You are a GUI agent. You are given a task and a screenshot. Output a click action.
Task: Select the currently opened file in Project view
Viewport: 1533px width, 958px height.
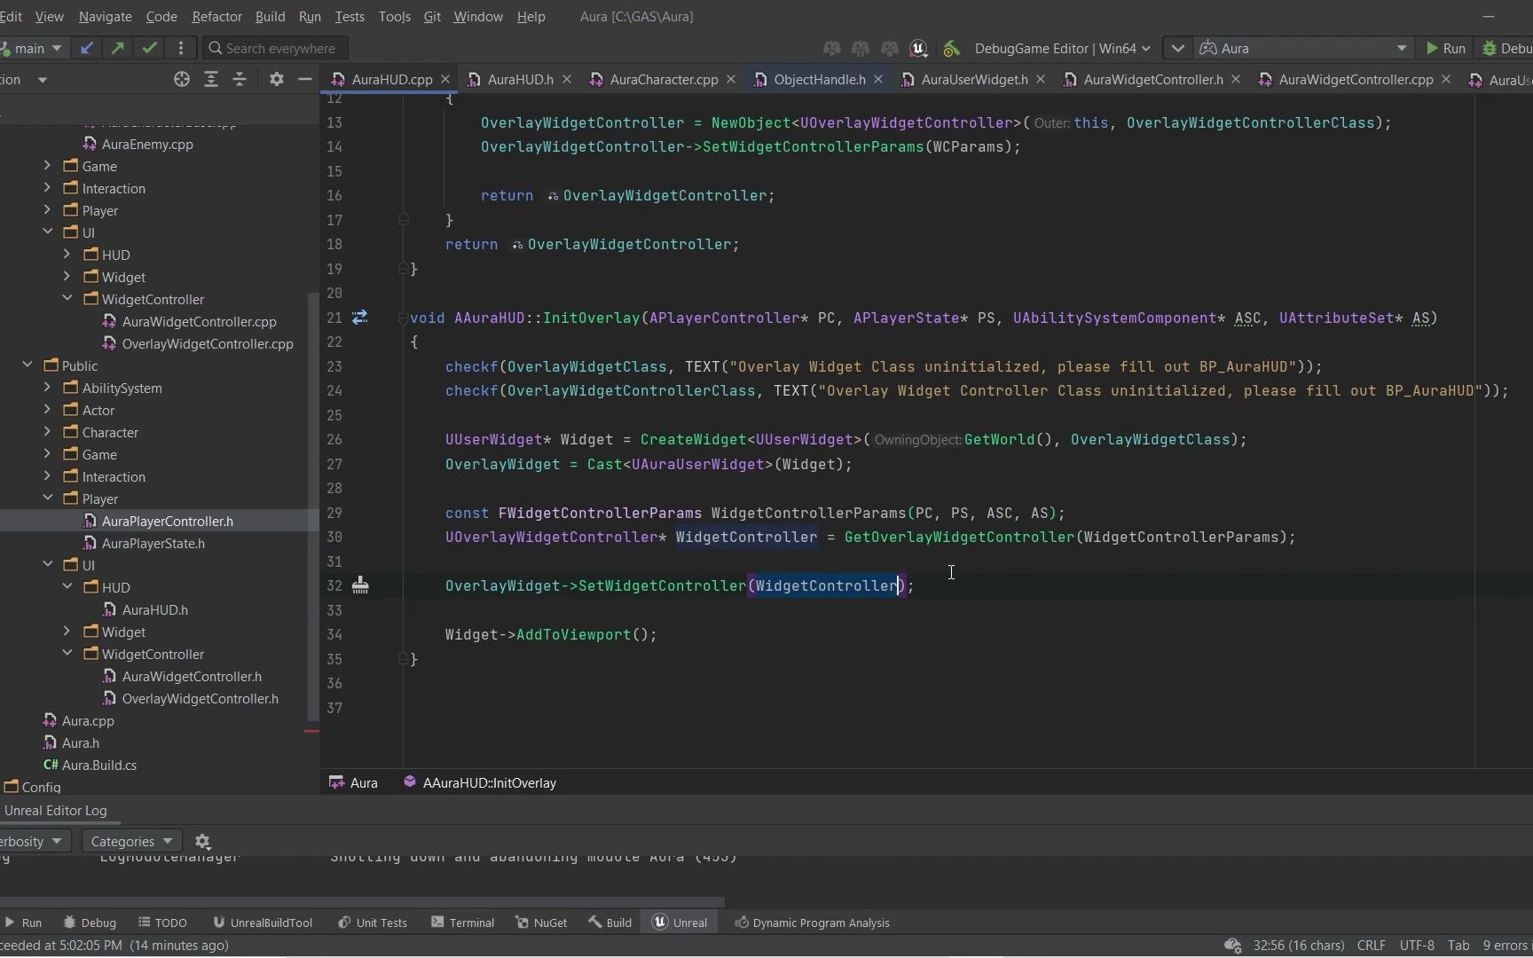click(181, 79)
